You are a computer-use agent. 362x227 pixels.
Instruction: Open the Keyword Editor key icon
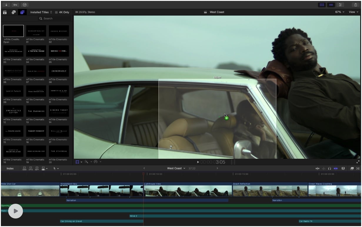(15, 5)
